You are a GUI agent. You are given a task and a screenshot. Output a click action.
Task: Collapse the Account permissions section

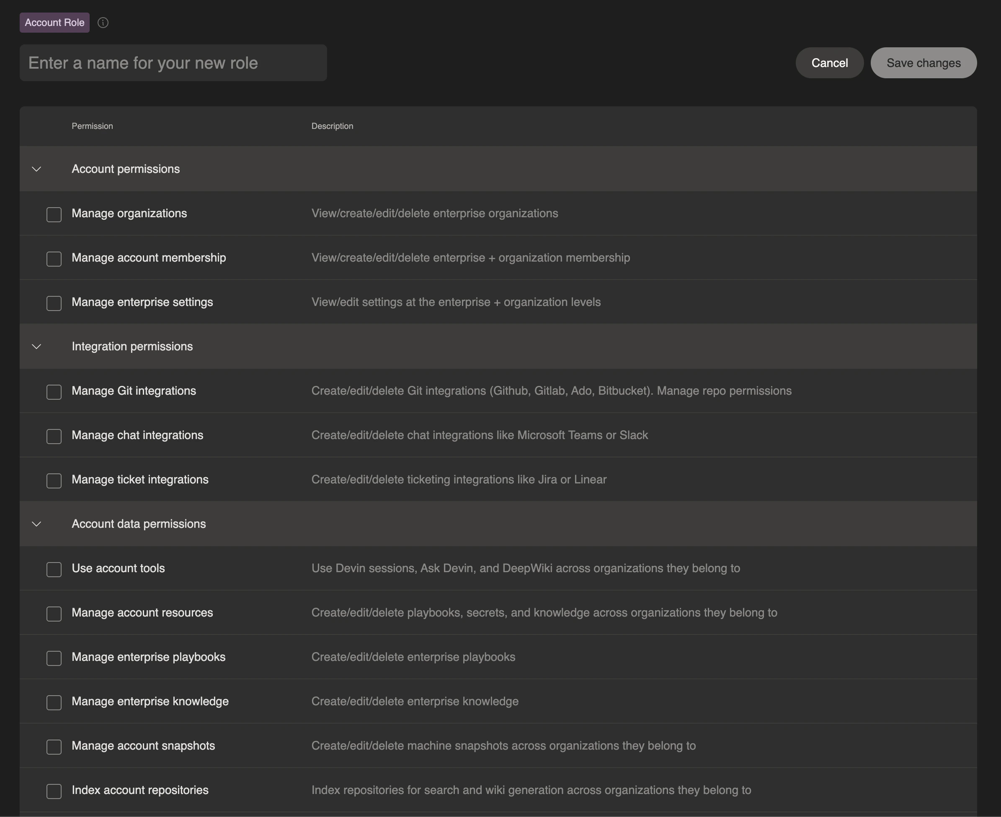[36, 169]
